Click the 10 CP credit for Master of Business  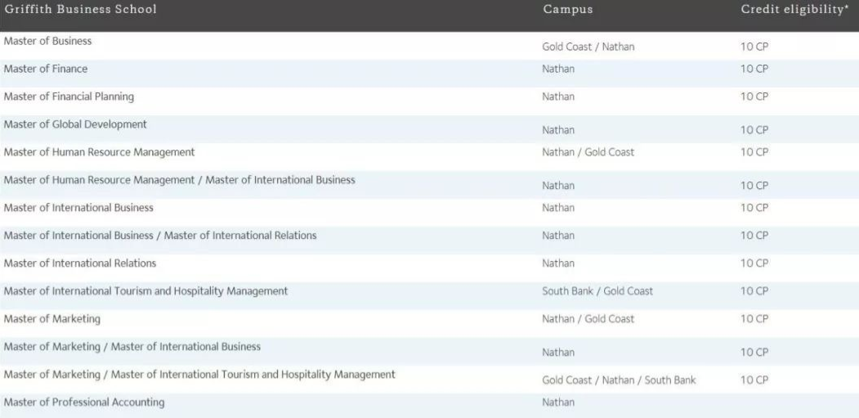coord(754,47)
